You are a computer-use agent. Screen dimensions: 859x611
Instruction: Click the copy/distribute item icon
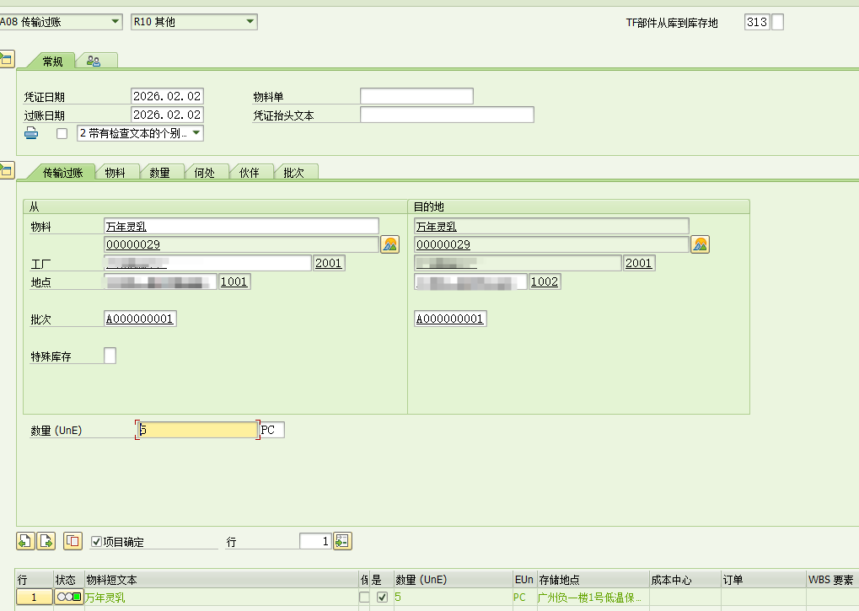72,541
